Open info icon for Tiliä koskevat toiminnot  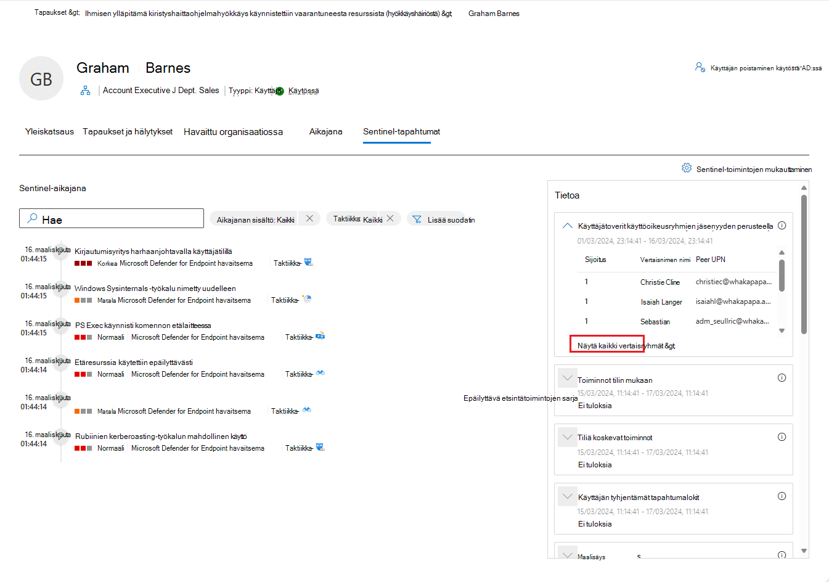pos(782,437)
